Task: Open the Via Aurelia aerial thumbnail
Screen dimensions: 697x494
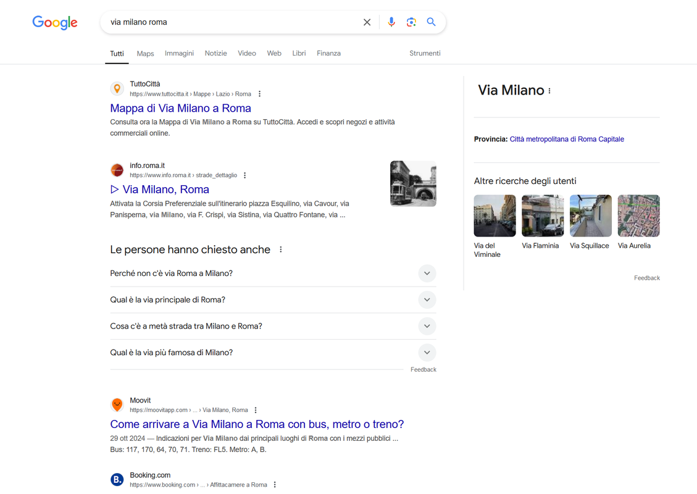Action: [x=639, y=216]
